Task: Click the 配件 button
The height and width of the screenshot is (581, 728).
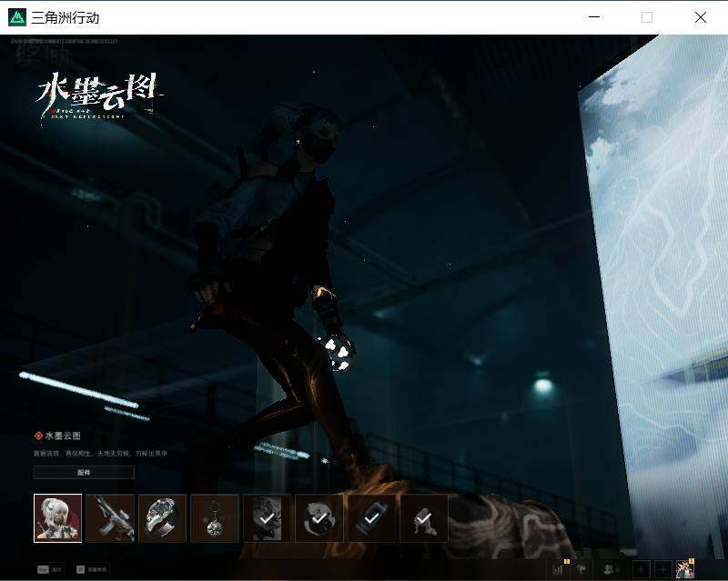Action: pos(84,473)
